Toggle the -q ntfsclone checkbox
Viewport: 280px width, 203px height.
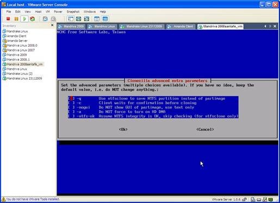[x=71, y=98]
